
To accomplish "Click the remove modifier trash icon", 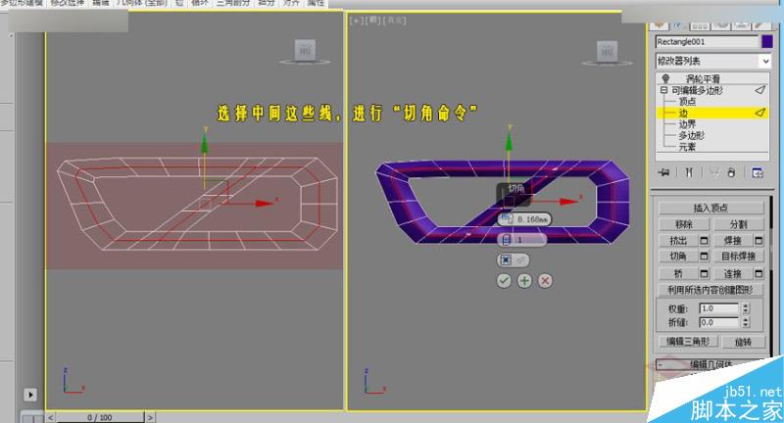I will tap(731, 172).
